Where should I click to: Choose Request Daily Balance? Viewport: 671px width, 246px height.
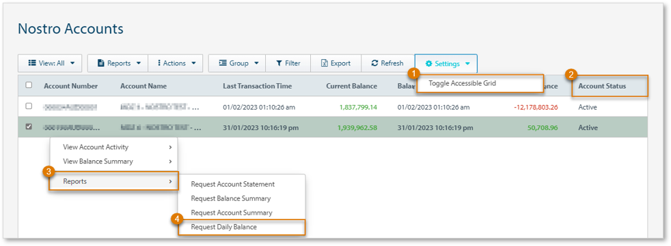click(241, 227)
